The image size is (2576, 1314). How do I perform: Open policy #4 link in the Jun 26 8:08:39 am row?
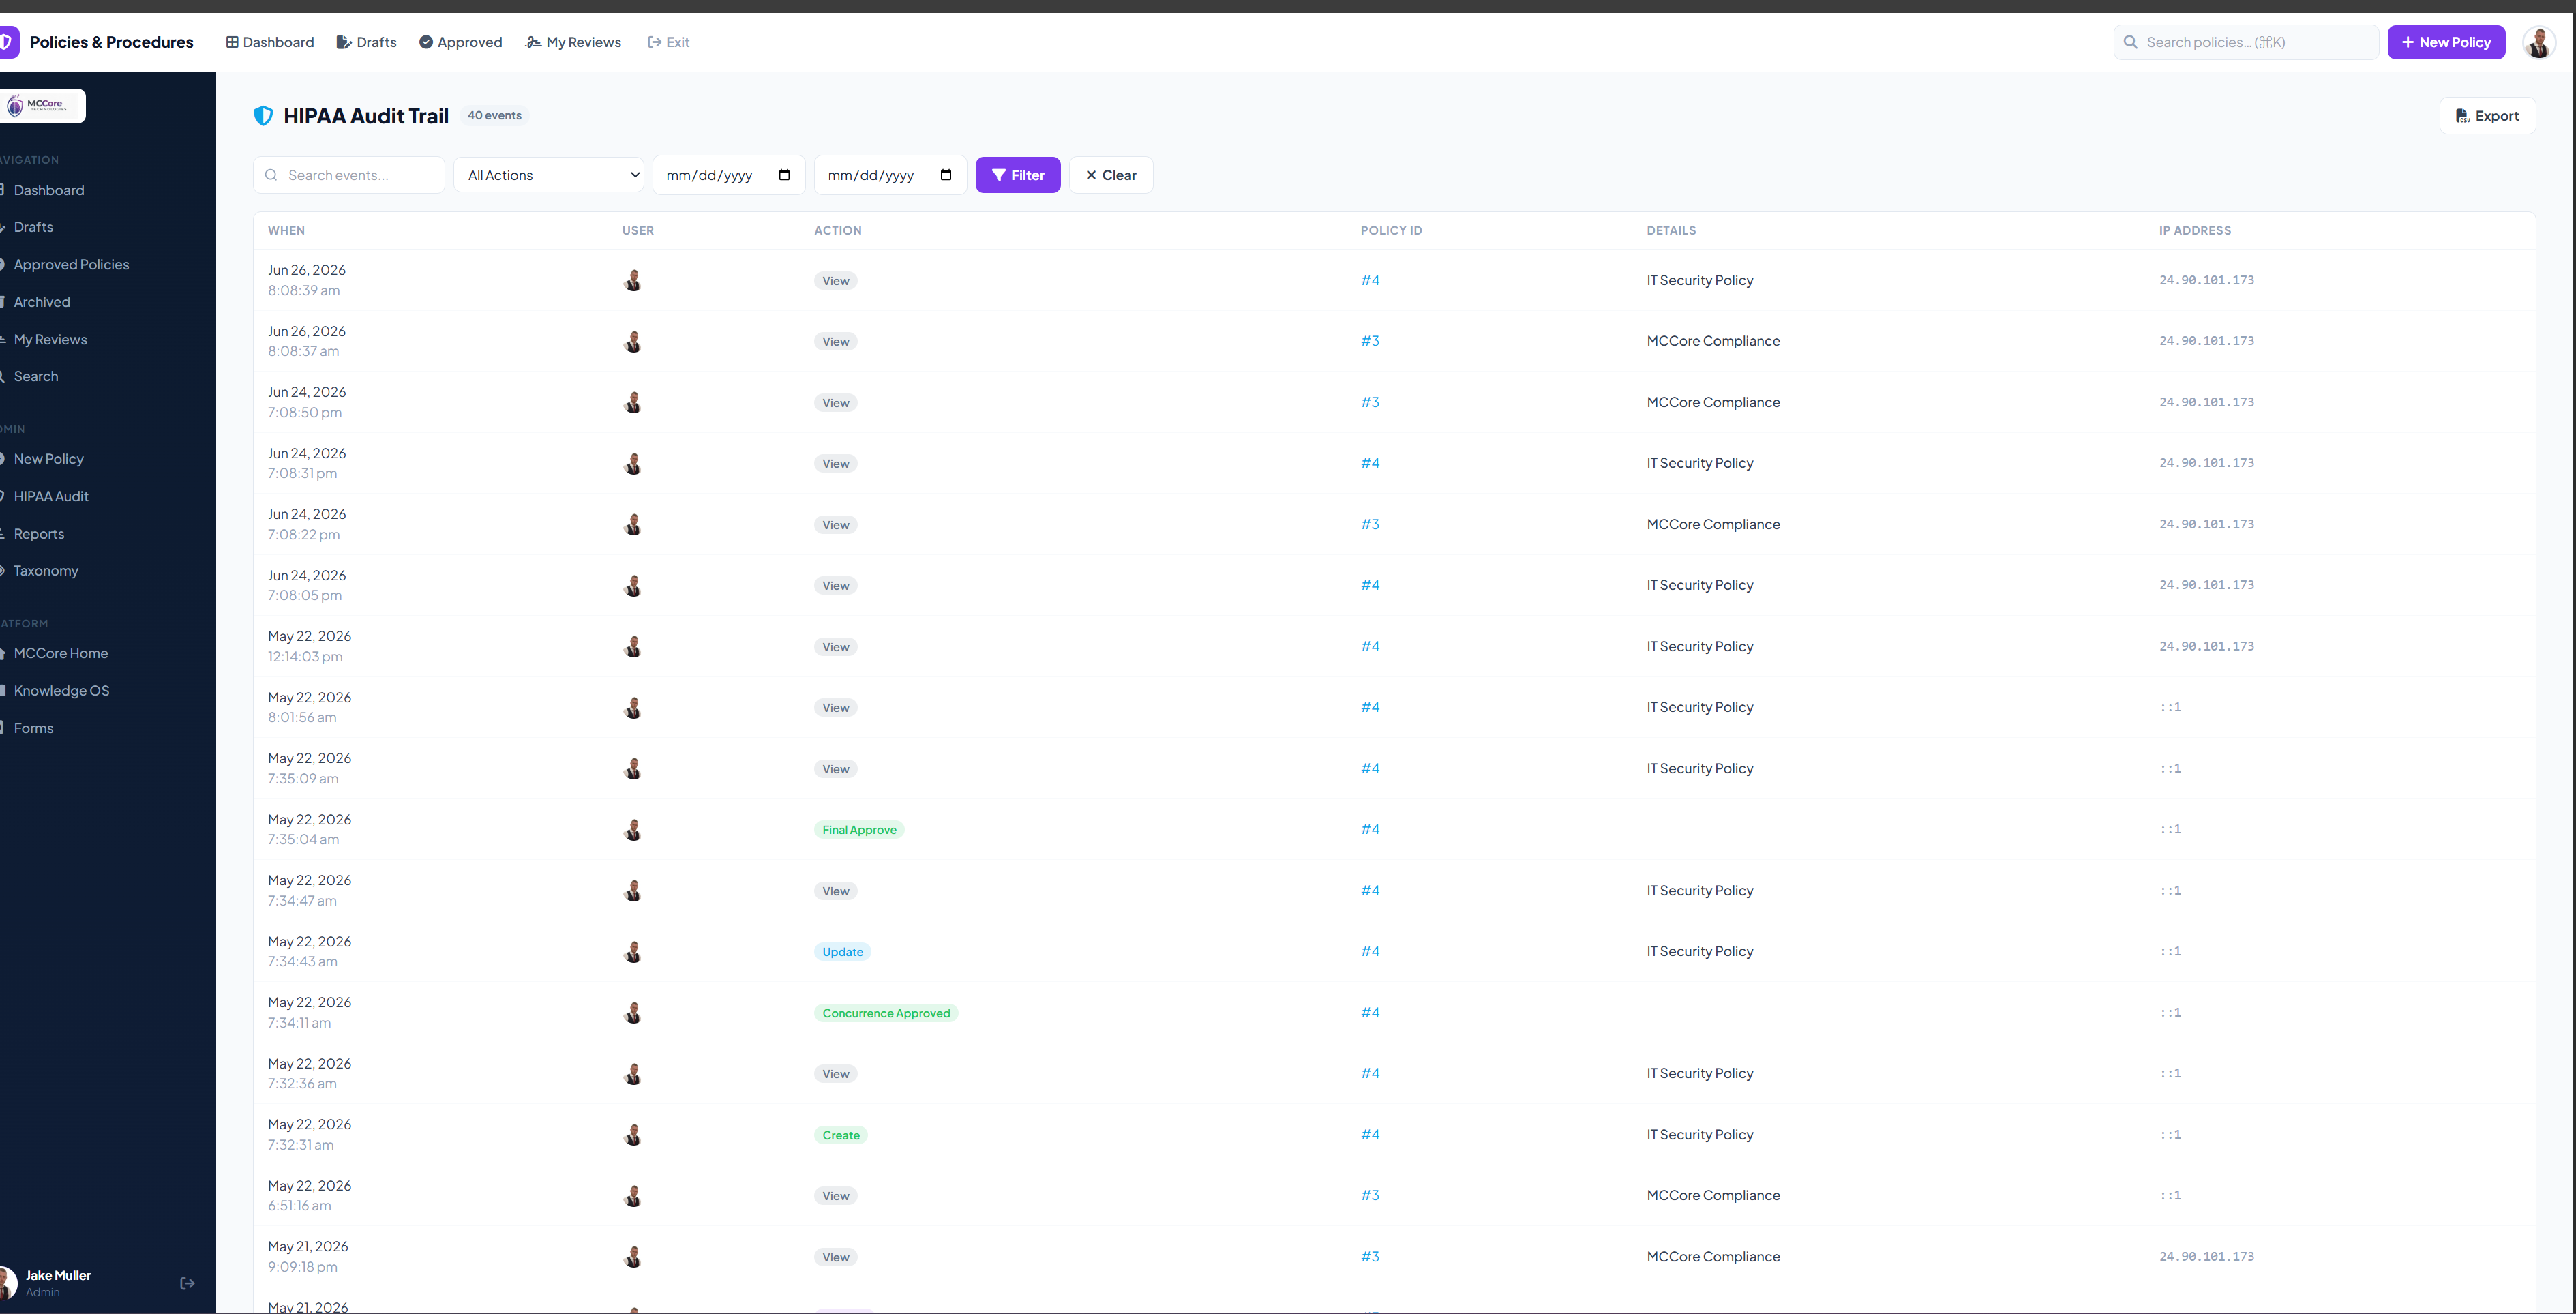pyautogui.click(x=1370, y=280)
